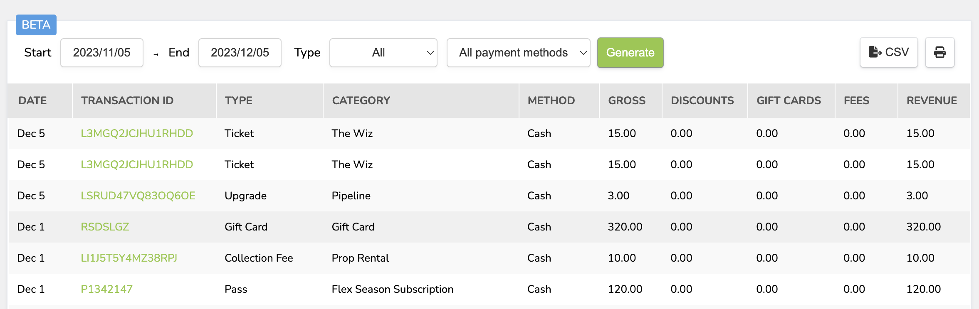Expand the All payment methods dropdown

pos(518,53)
